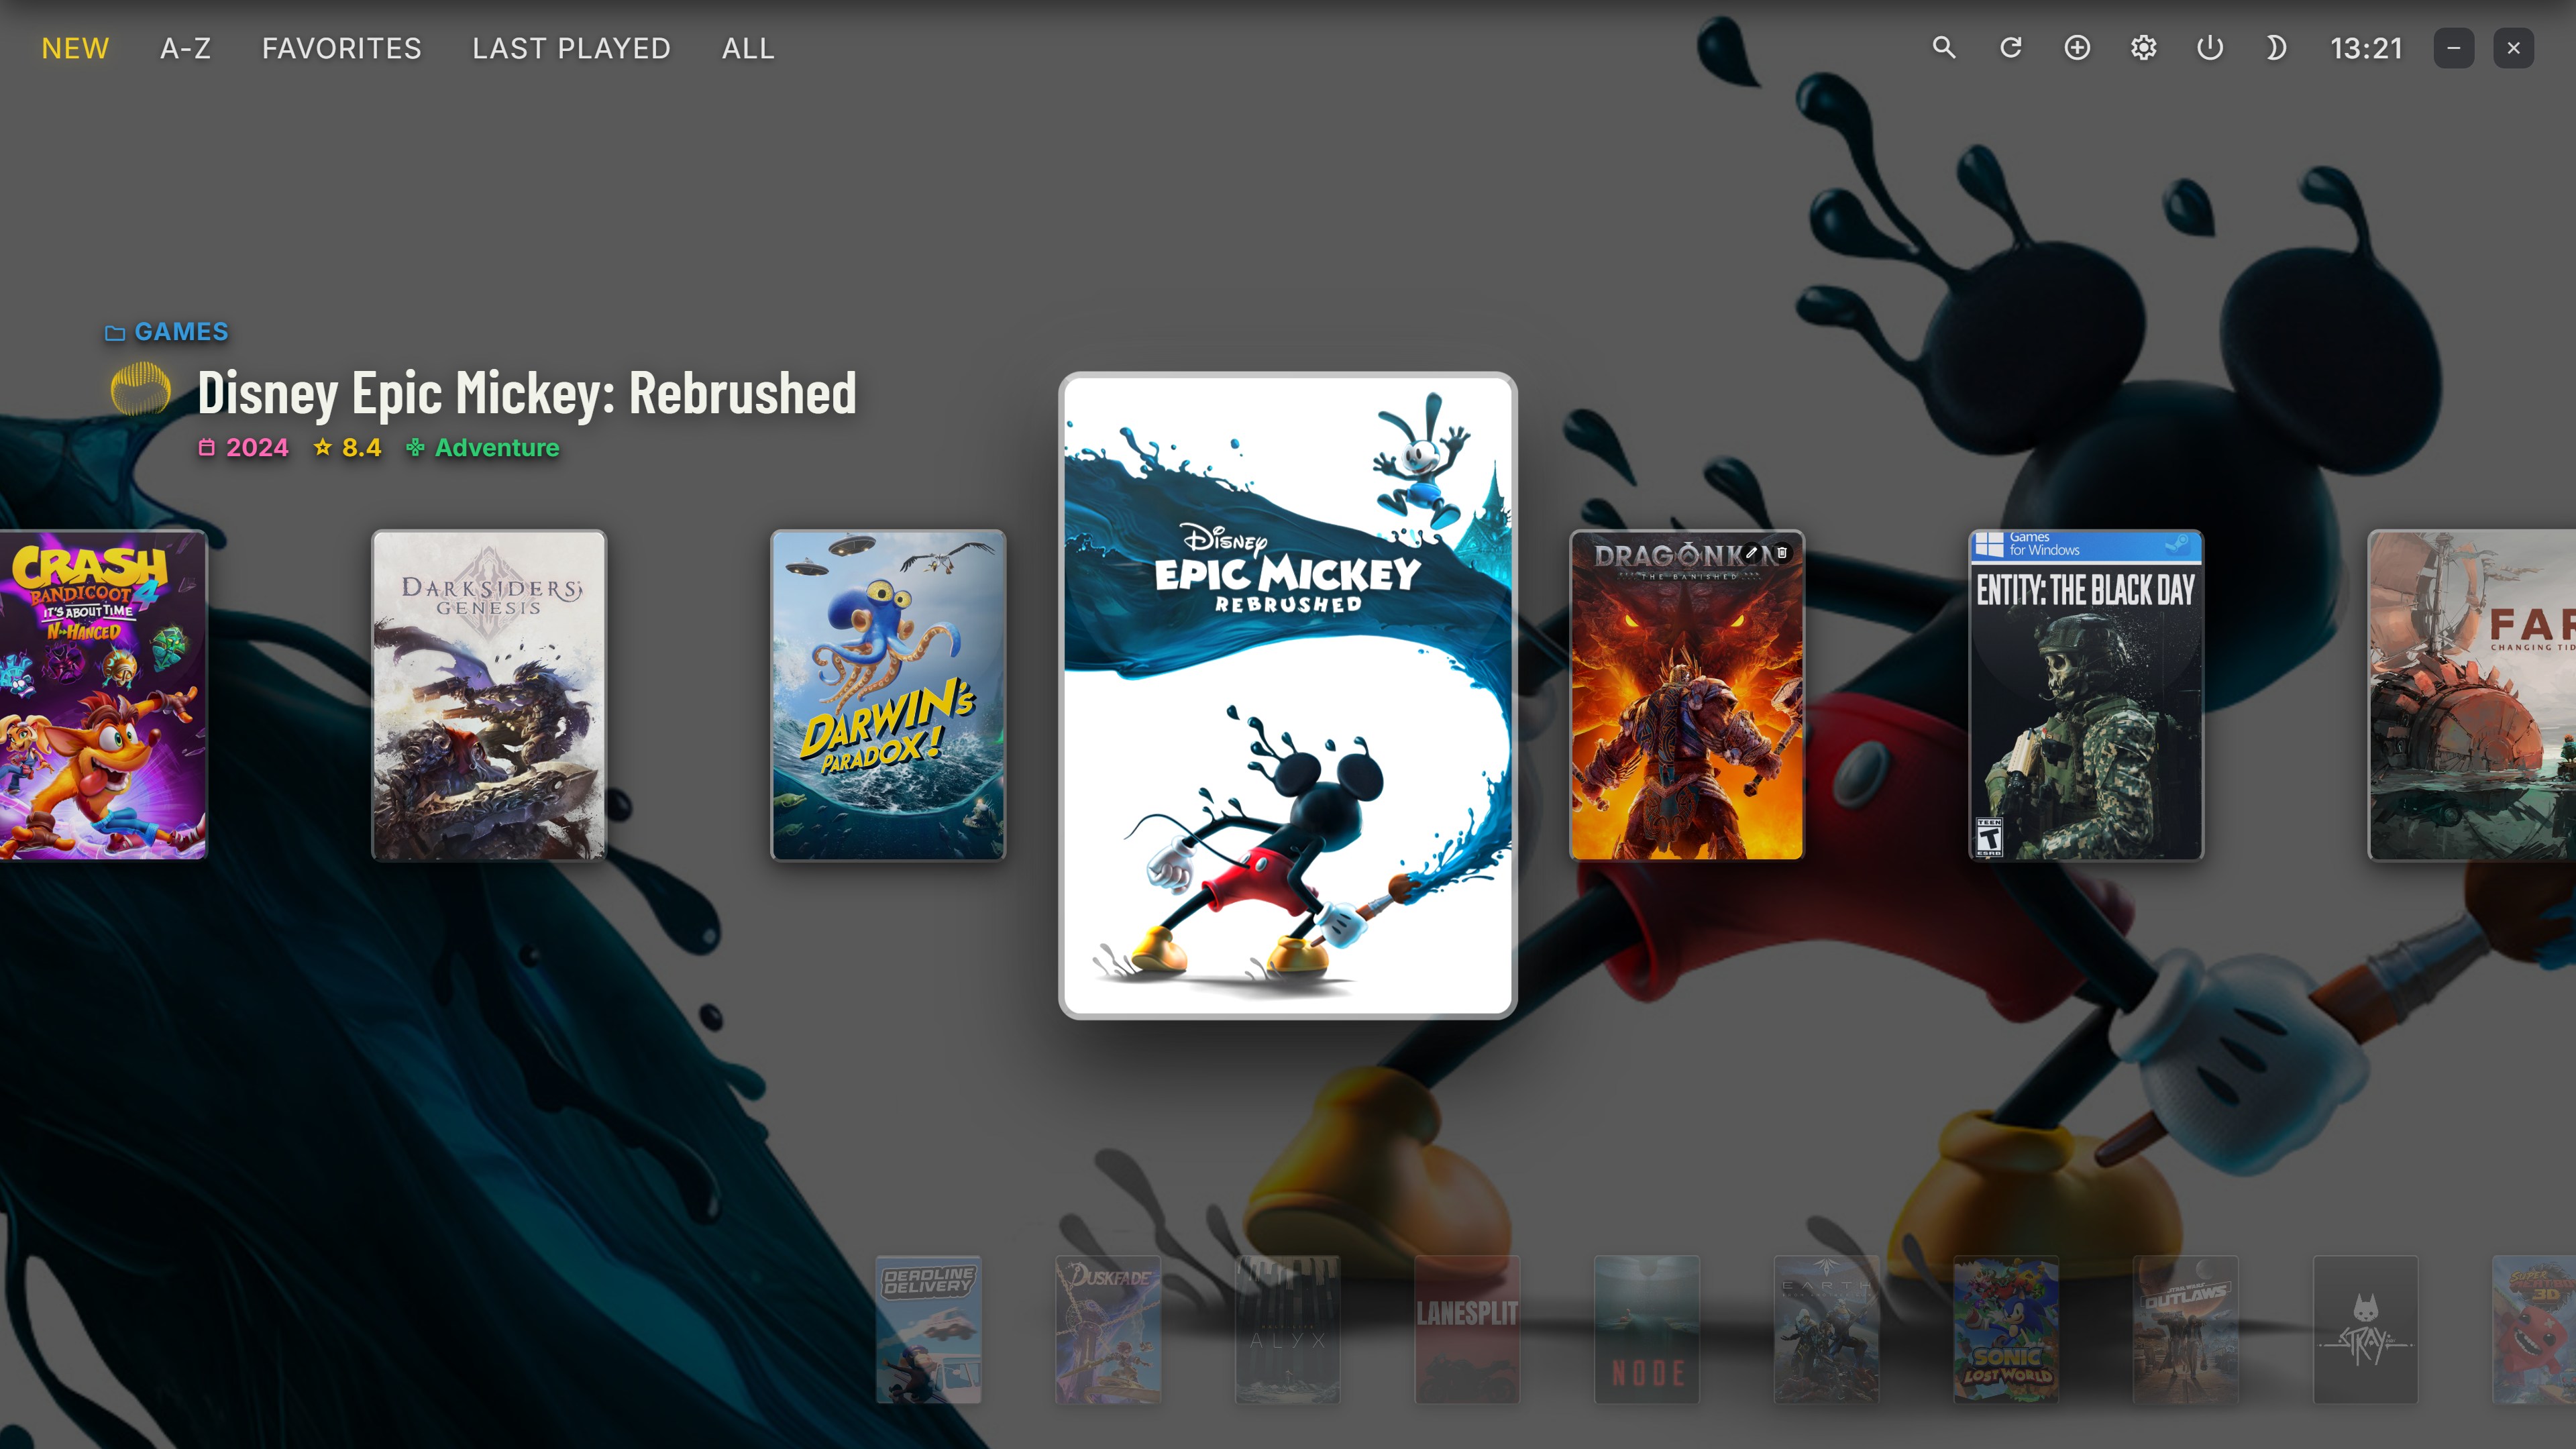
Task: Show the ALL games tab
Action: 748,48
